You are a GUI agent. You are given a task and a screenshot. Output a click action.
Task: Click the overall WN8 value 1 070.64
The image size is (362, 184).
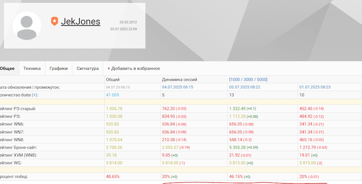click(114, 140)
